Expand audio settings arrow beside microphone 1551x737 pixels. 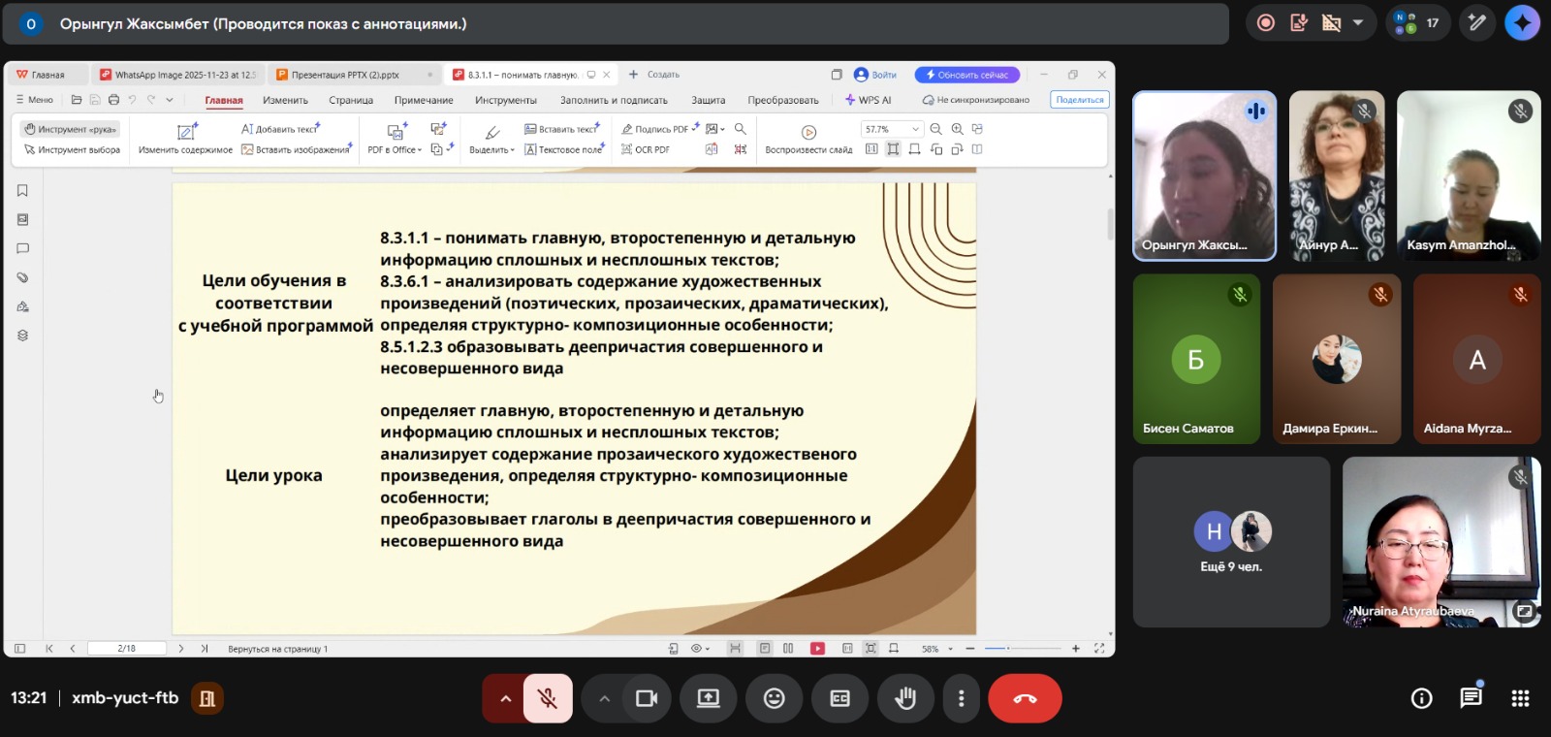click(x=505, y=698)
